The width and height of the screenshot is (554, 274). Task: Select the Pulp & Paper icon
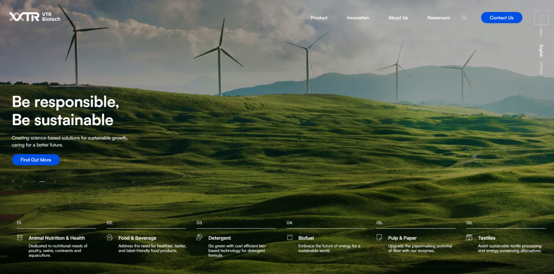[x=379, y=238]
